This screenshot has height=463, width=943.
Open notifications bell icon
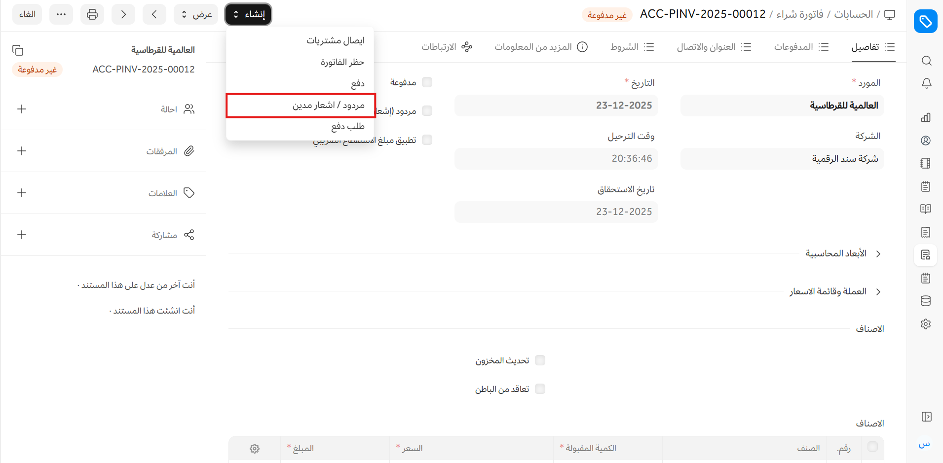[926, 83]
